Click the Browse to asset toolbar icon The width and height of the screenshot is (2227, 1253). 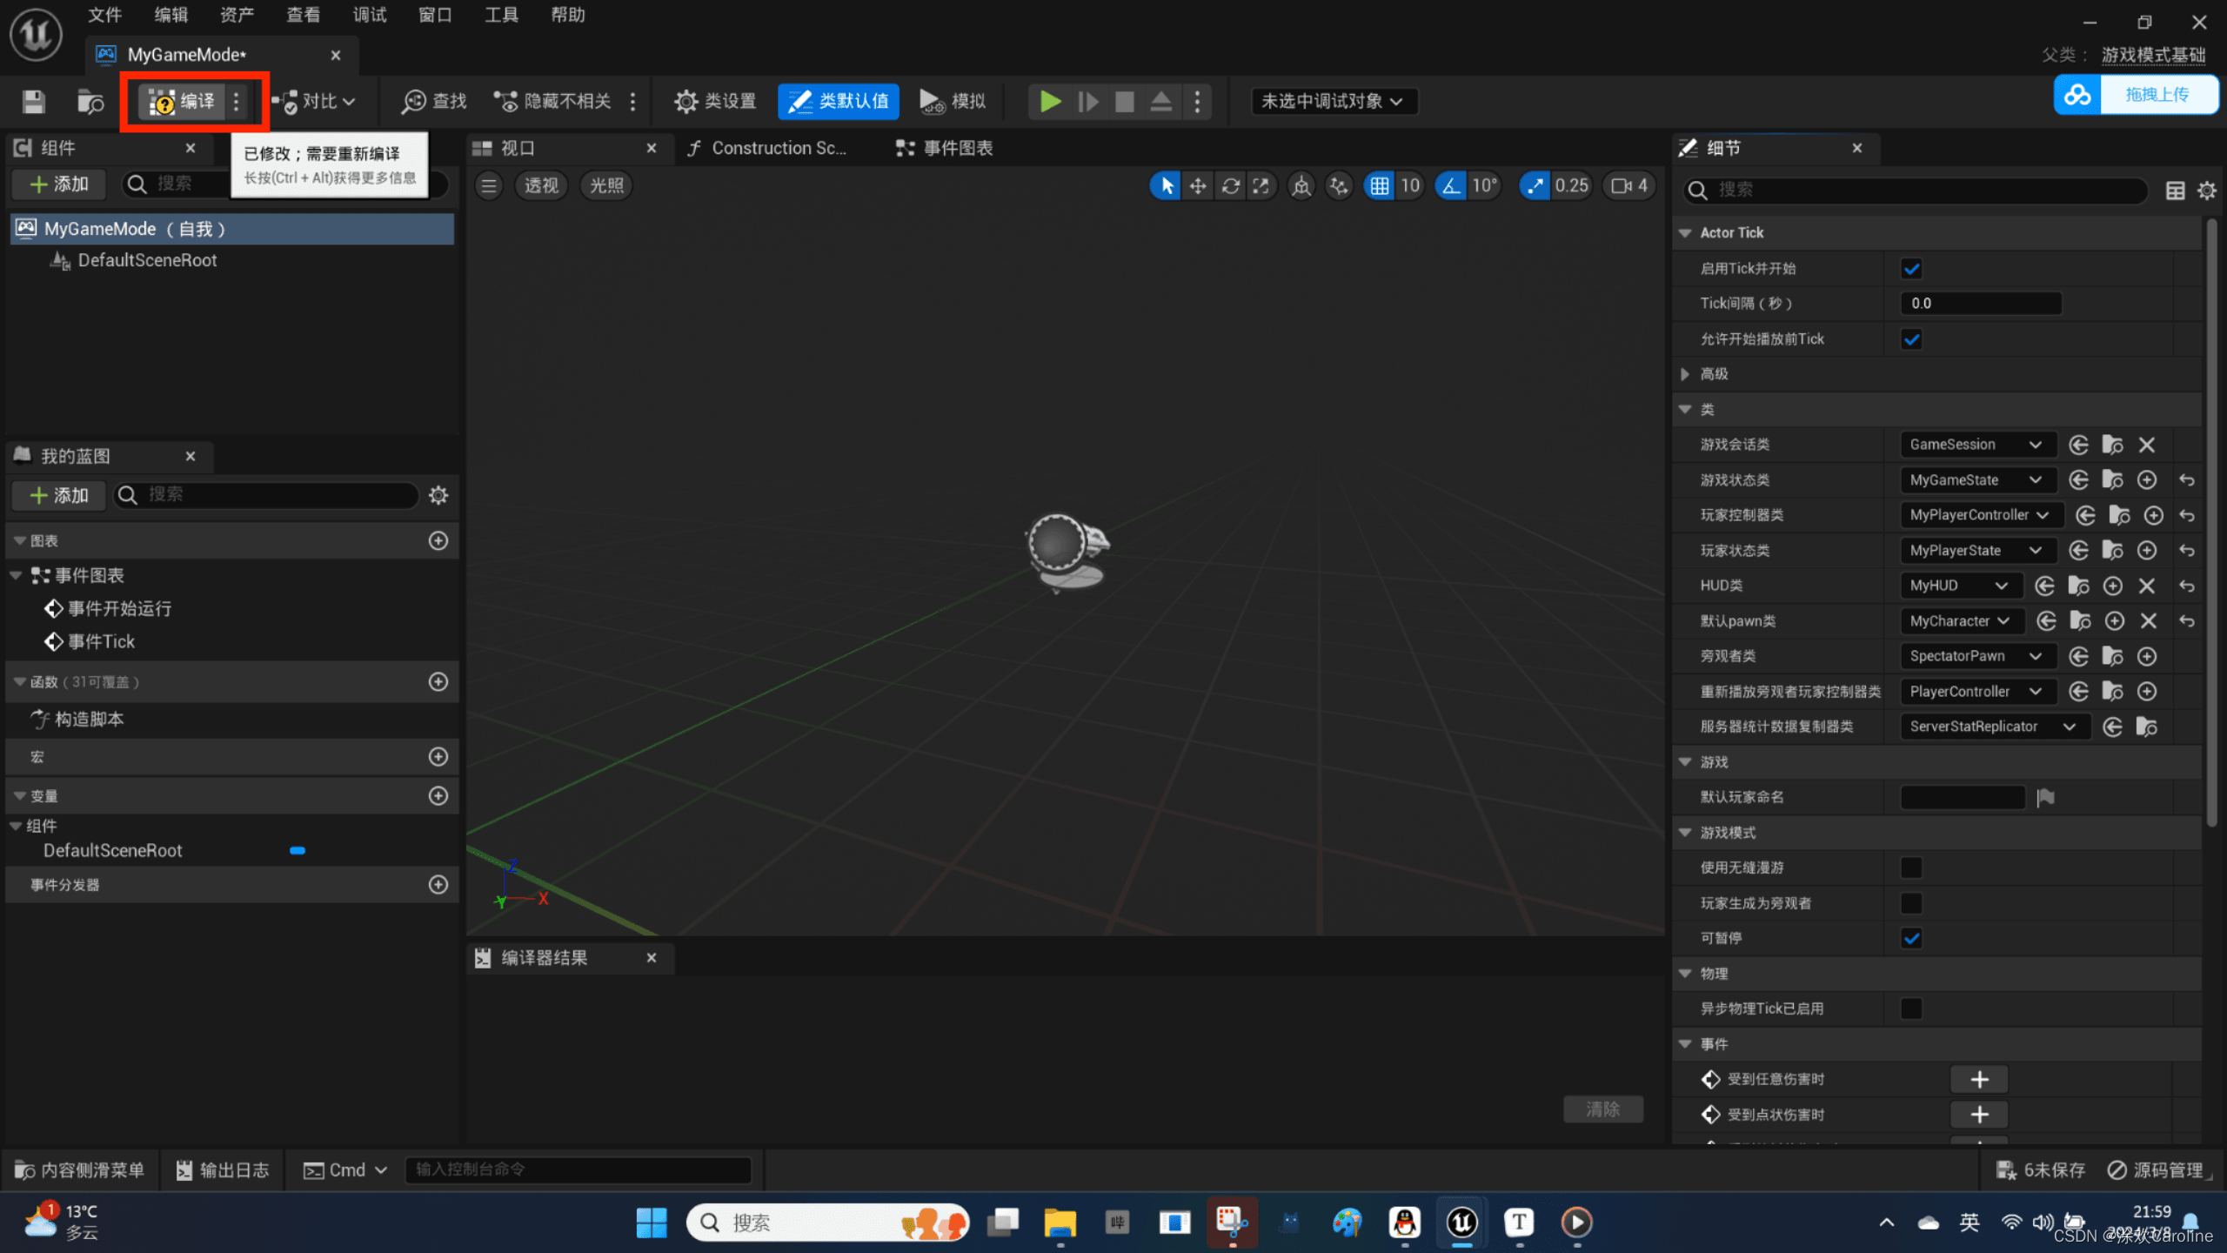pos(90,102)
